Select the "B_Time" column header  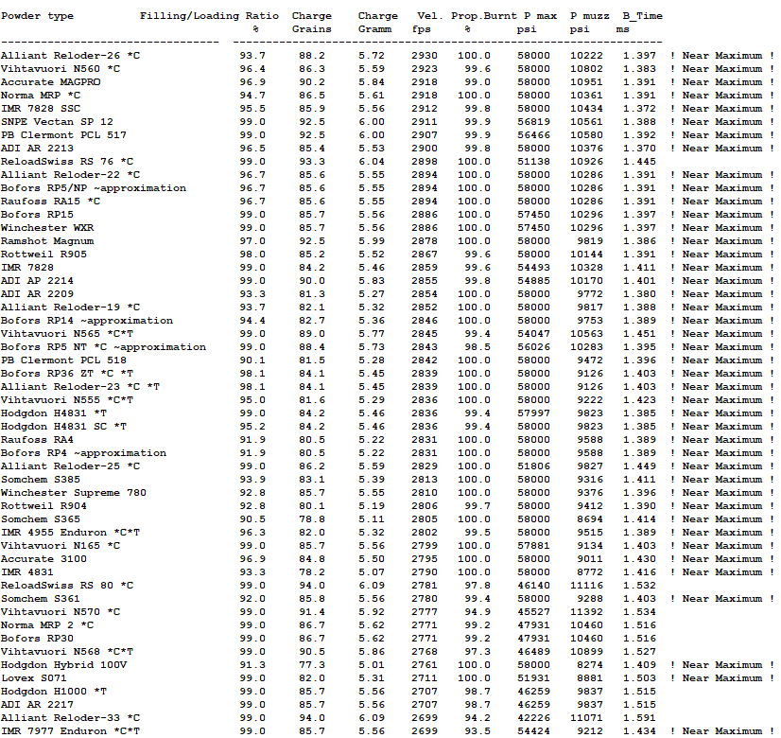[x=643, y=16]
